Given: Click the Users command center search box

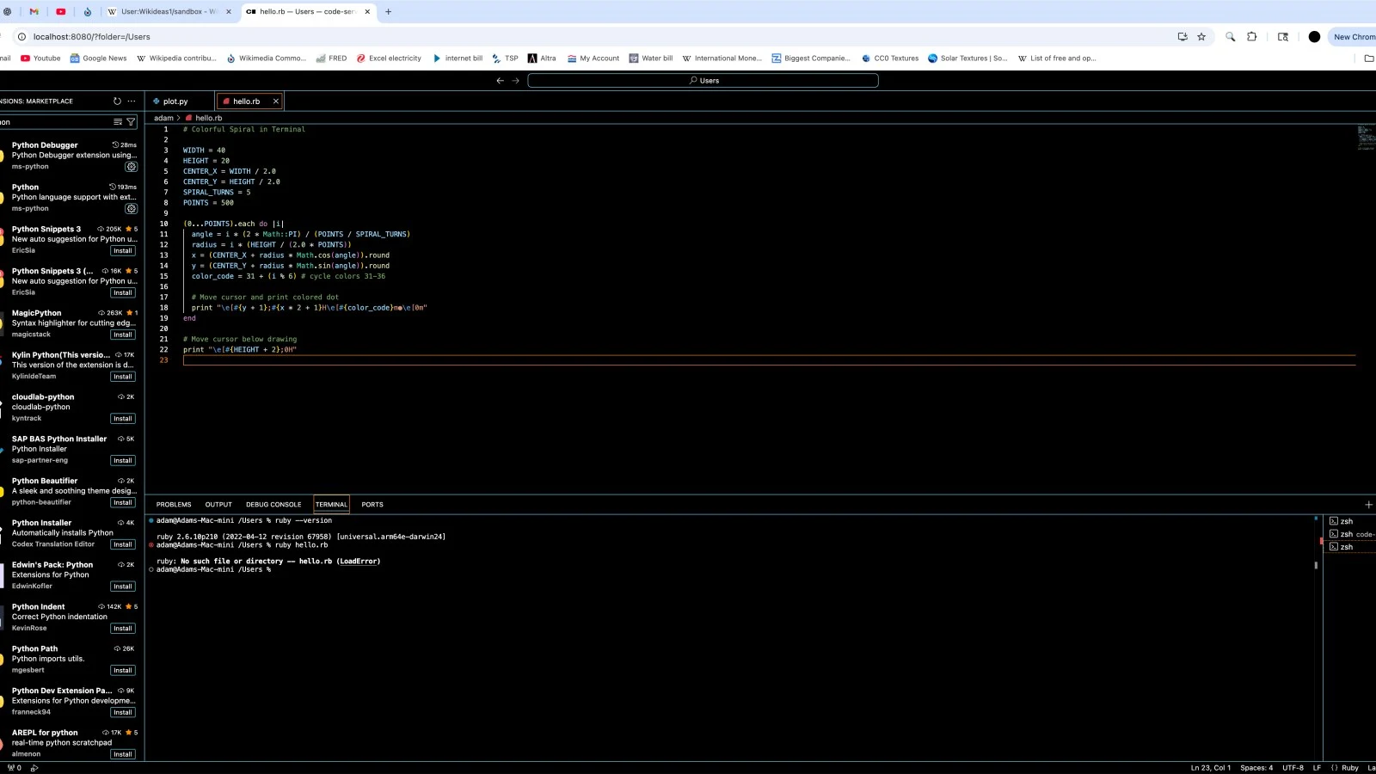Looking at the screenshot, I should point(703,80).
